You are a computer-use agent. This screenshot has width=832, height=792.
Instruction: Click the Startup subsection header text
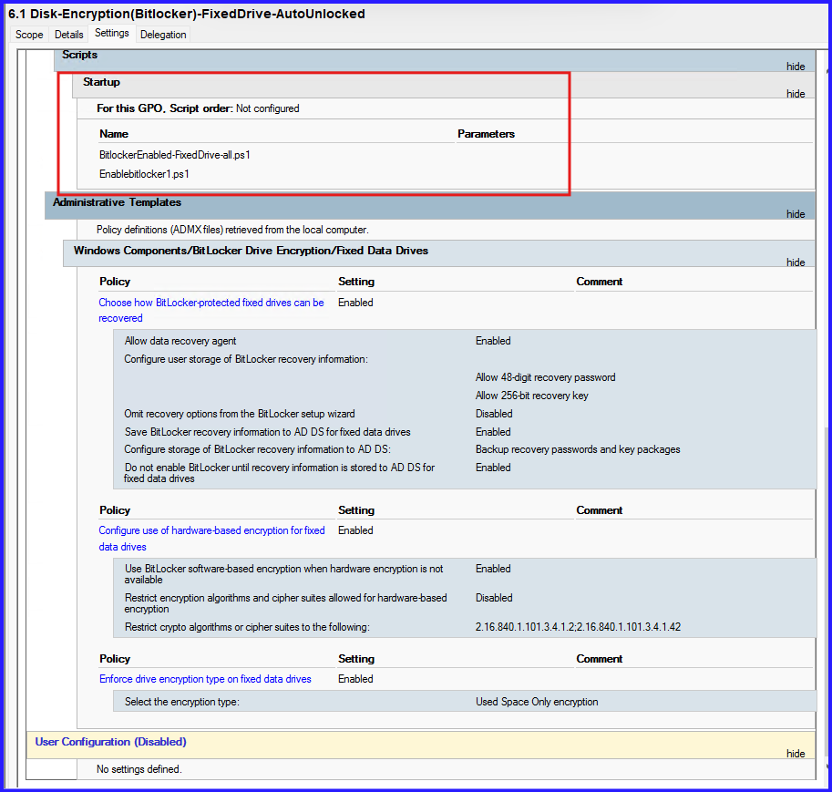pos(101,82)
